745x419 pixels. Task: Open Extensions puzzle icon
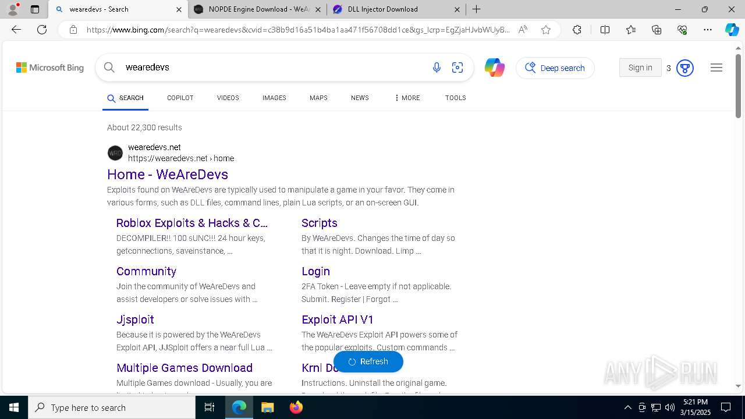click(x=577, y=30)
